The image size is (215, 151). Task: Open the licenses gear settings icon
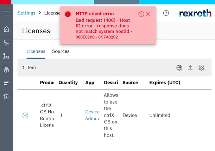coord(202,68)
